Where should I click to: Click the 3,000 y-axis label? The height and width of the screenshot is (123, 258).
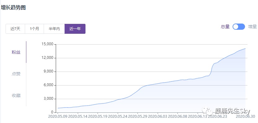[x=48, y=99]
